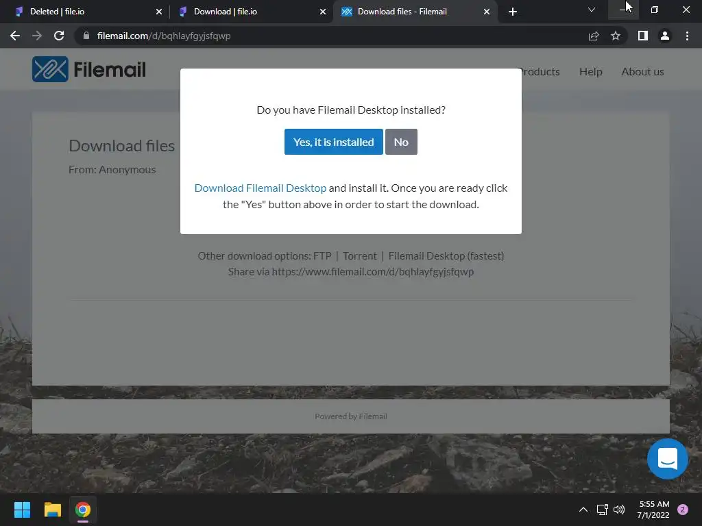Open the Intercom chat bubble
702x526 pixels.
[x=667, y=458]
